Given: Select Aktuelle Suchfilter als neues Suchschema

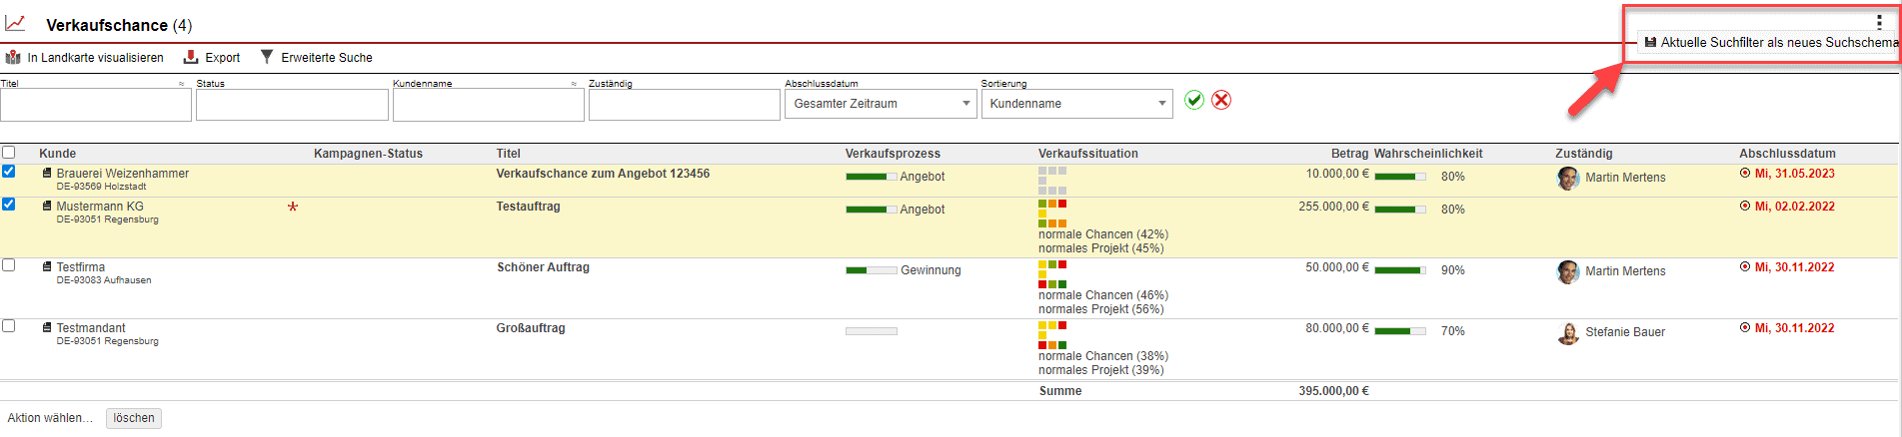Looking at the screenshot, I should click(1769, 43).
